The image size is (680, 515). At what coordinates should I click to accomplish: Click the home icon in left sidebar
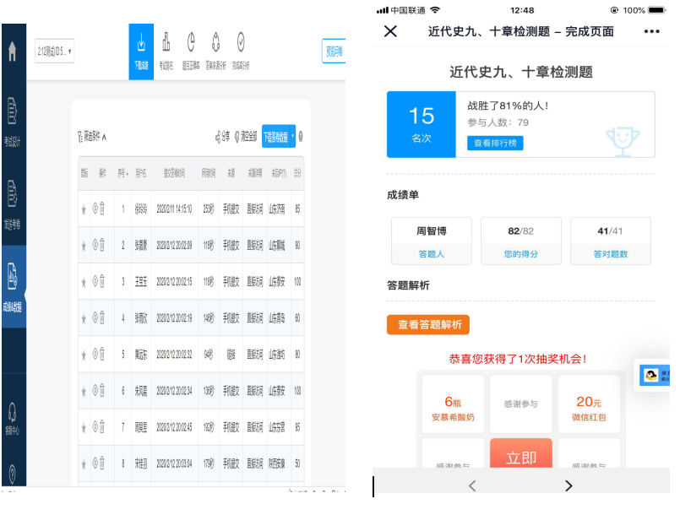[x=12, y=51]
